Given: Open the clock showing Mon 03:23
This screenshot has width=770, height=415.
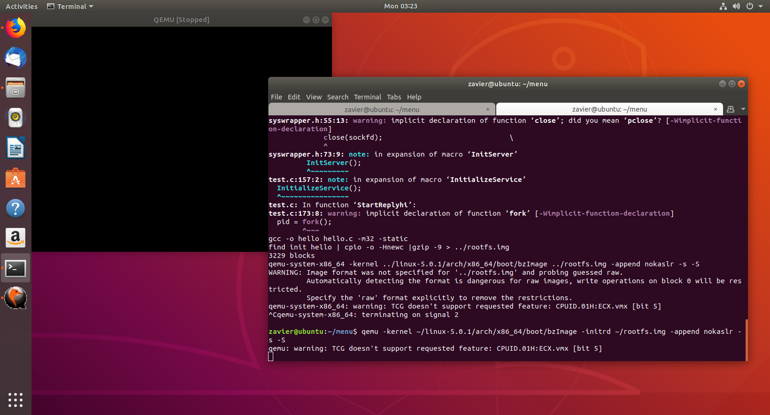Looking at the screenshot, I should 400,6.
